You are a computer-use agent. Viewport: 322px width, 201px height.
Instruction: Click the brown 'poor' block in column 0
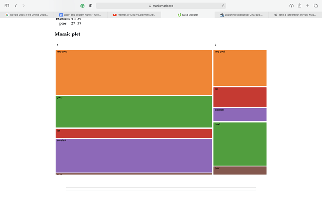(x=240, y=171)
